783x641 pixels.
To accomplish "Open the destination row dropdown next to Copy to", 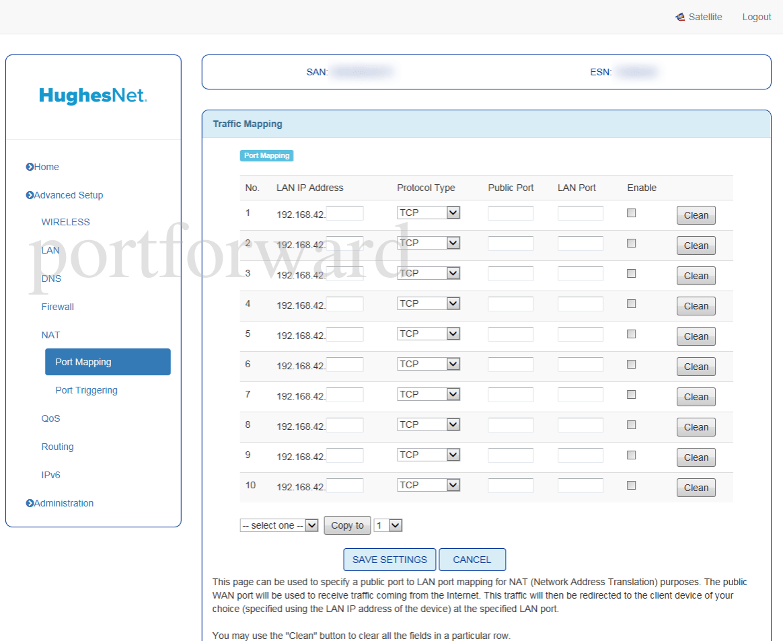I will point(388,525).
